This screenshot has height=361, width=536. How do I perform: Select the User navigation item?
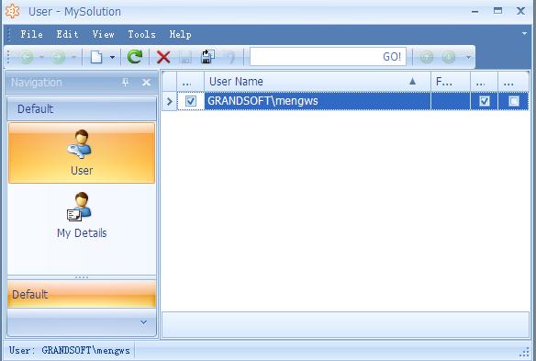(x=82, y=153)
